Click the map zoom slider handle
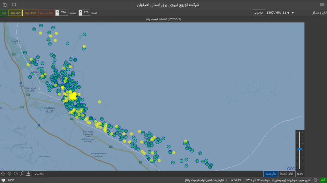This screenshot has width=327, height=183. (299, 149)
